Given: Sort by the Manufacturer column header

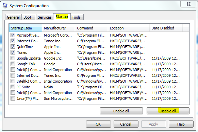Looking at the screenshot, I should point(59,28).
